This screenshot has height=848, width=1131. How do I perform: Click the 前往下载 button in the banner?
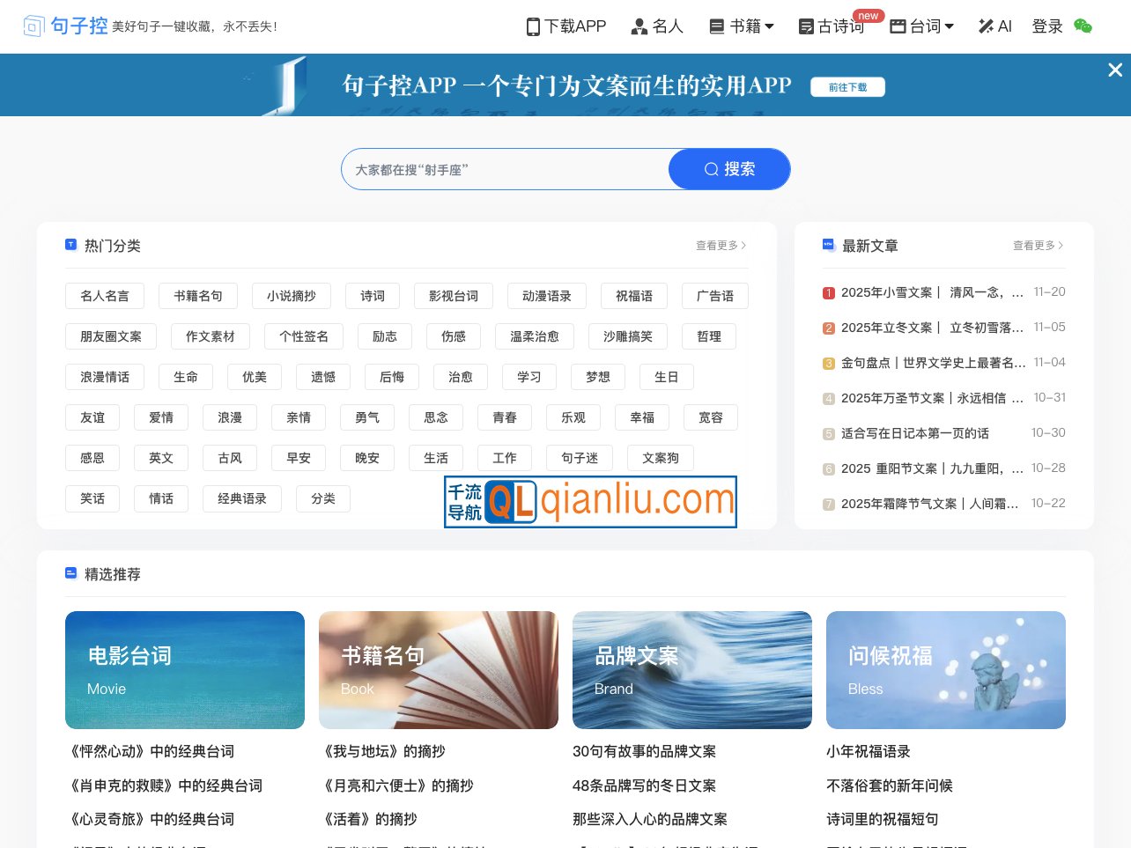tap(847, 86)
